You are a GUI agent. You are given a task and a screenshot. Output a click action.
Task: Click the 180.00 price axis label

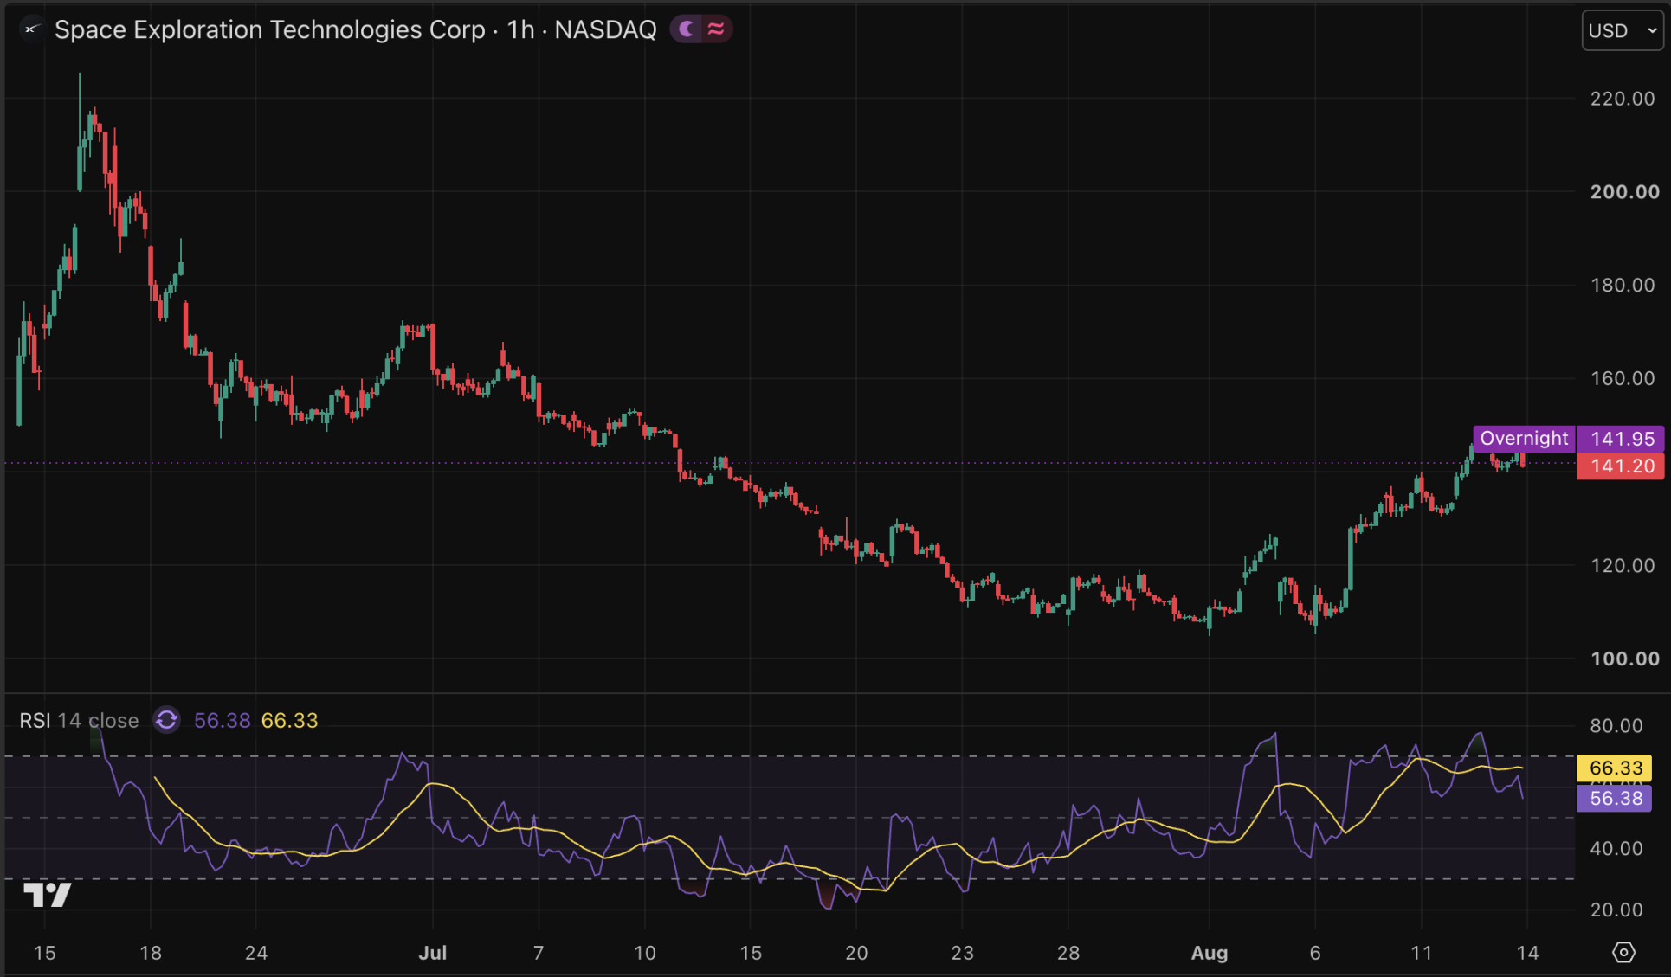[x=1623, y=285]
